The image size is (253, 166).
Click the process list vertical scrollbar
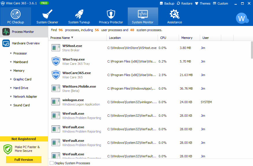252,50
